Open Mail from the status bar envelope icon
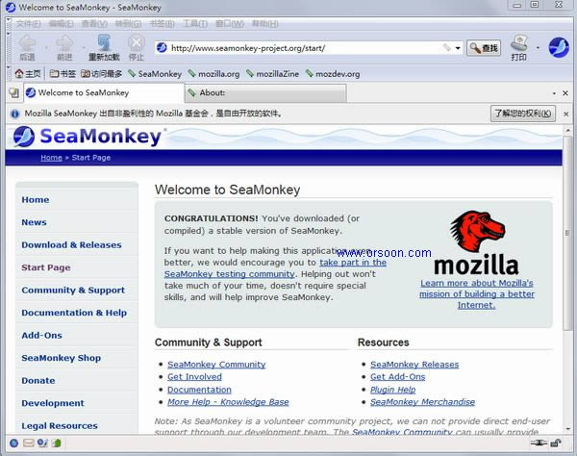577x456 pixels. click(29, 443)
